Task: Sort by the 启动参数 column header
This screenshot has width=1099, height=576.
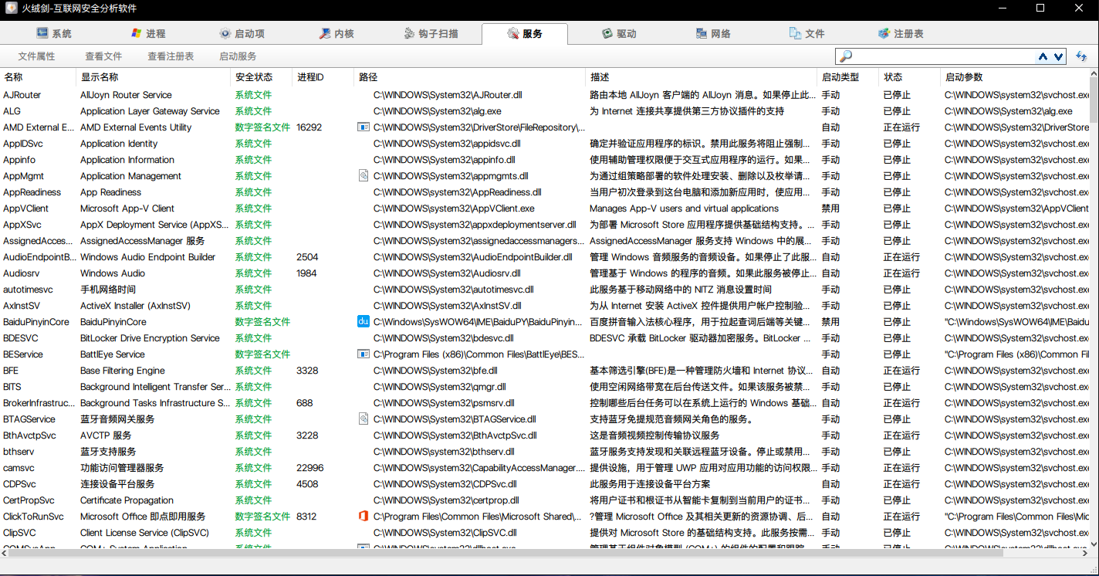Action: coord(1015,77)
